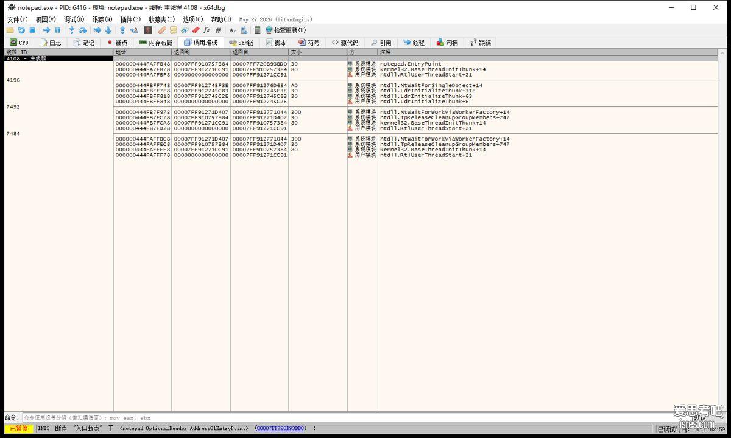Click the 返回到 column header
The width and height of the screenshot is (731, 438).
pos(201,52)
